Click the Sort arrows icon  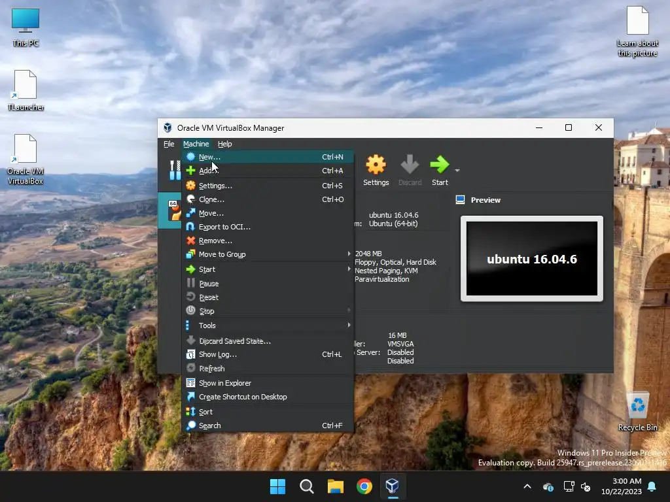pyautogui.click(x=190, y=412)
